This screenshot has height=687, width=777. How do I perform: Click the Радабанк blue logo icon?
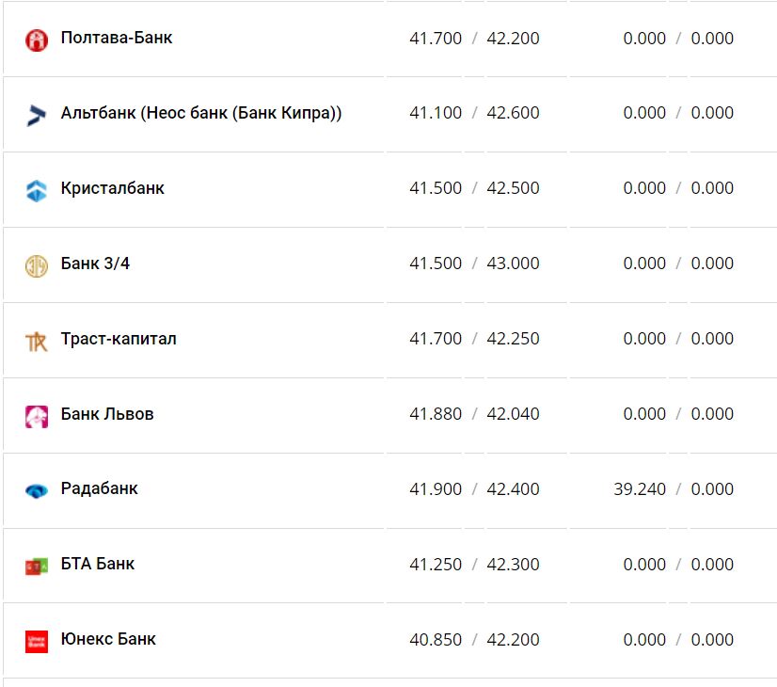tap(36, 490)
